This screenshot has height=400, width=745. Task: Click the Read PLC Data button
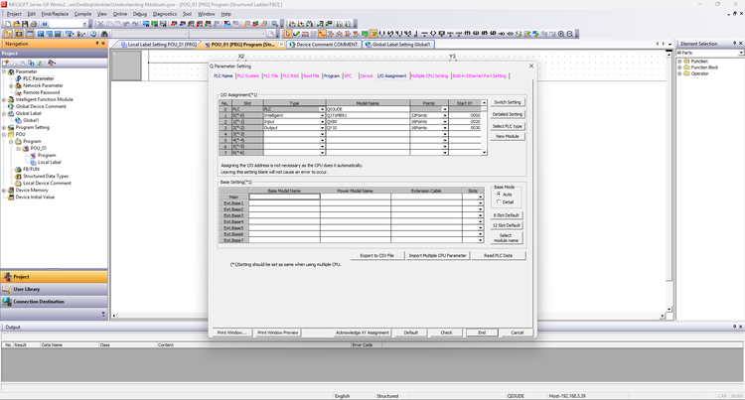pyautogui.click(x=498, y=255)
